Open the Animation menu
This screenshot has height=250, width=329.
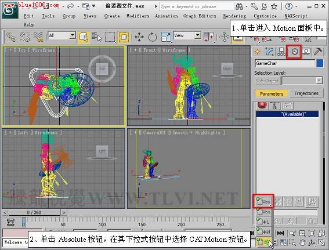click(x=167, y=16)
